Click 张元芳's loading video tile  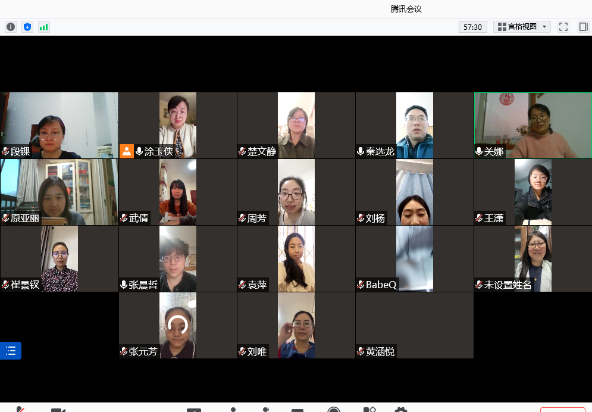coord(177,325)
